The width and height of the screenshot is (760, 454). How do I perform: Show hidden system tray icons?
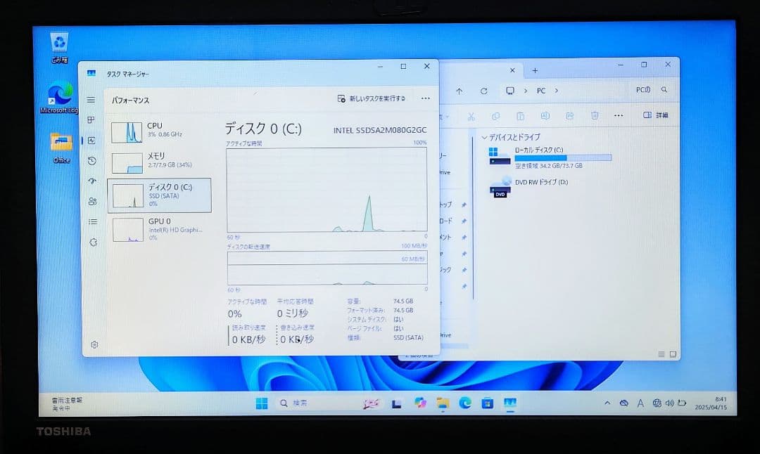tap(607, 402)
